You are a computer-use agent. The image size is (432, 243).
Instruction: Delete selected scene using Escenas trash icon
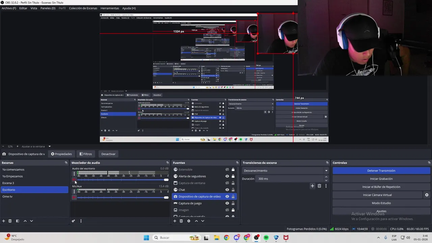10,221
